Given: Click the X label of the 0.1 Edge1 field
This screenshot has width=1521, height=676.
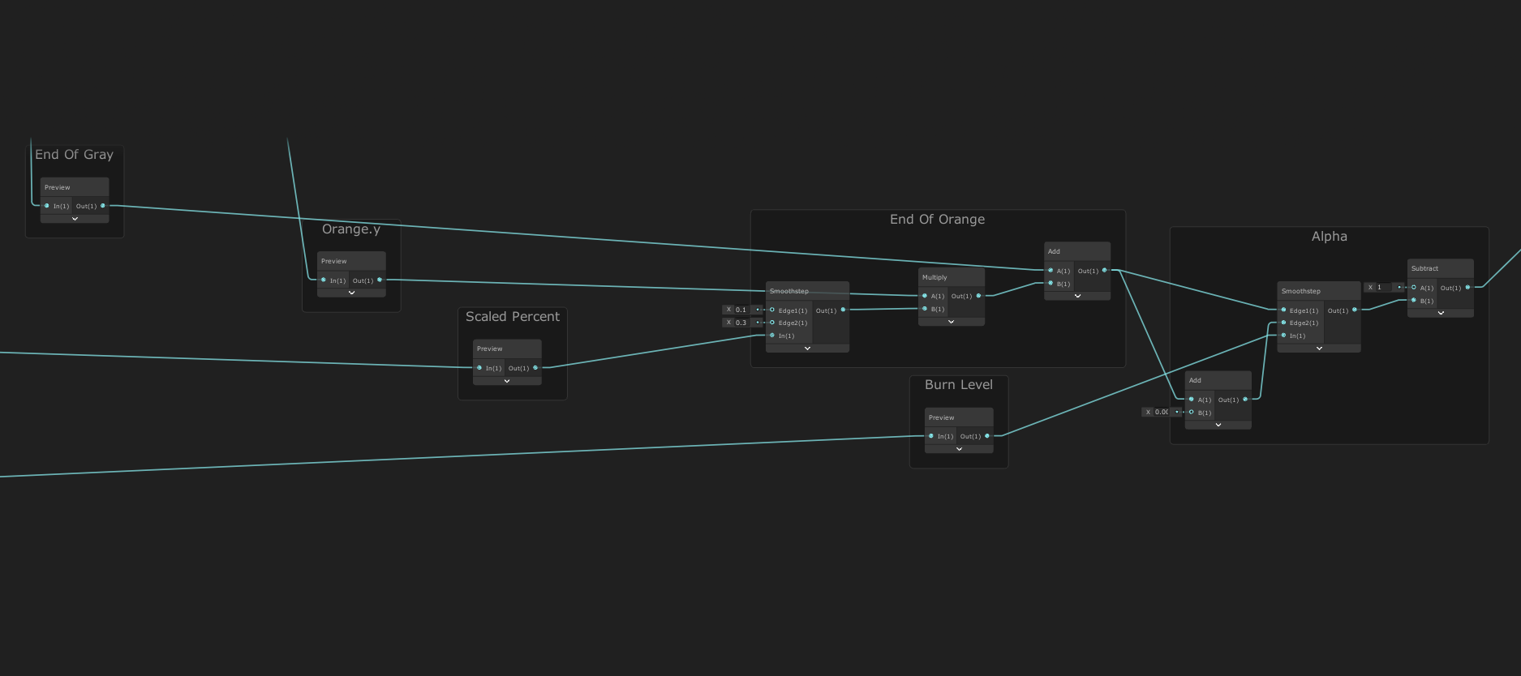Looking at the screenshot, I should coord(728,310).
